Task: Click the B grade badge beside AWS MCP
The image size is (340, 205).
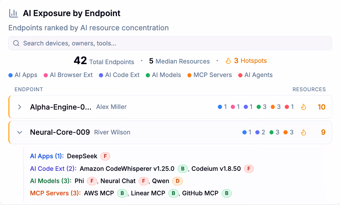Action: (x=122, y=193)
